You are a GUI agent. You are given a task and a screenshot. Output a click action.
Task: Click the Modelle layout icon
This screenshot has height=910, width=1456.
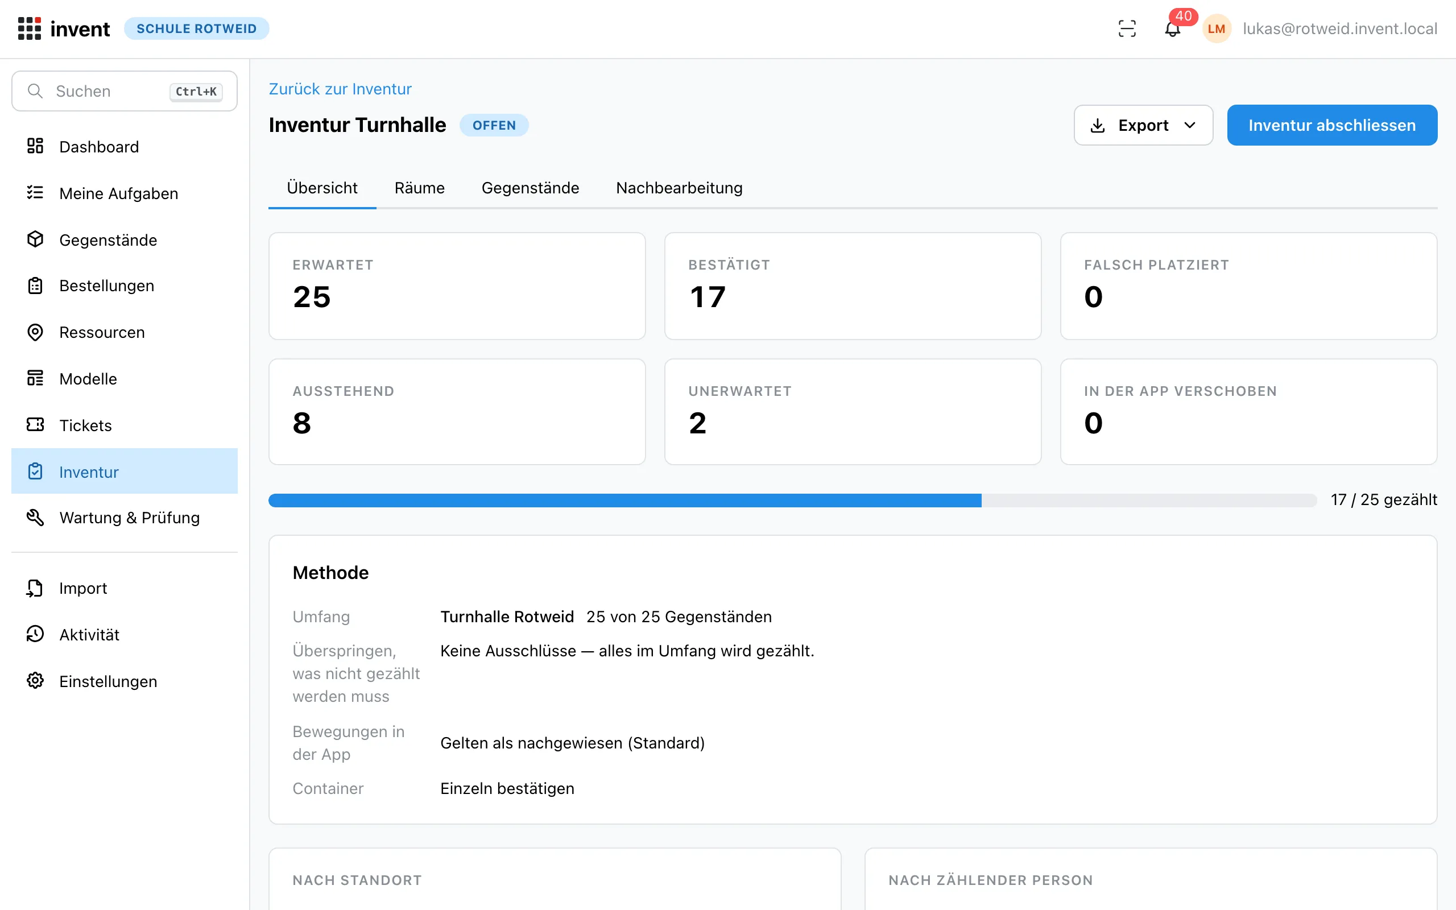pos(35,378)
